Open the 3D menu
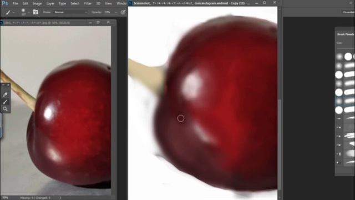Screen dimensions: 355x200 pyautogui.click(x=98, y=3)
